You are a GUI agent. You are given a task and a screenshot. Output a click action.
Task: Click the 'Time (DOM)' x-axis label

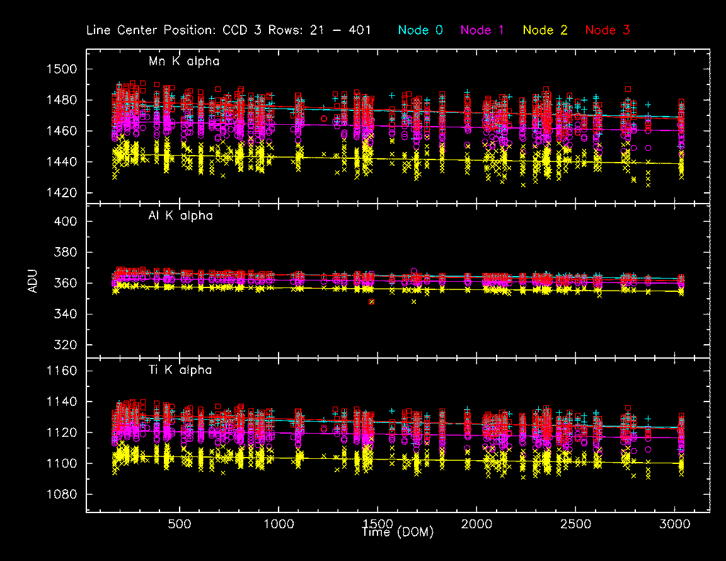pos(398,533)
